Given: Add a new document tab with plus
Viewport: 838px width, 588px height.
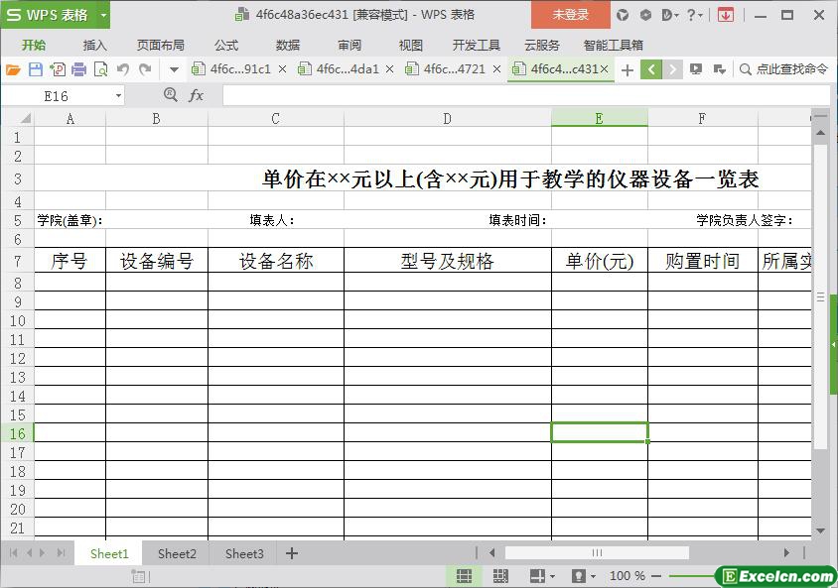Looking at the screenshot, I should (628, 69).
